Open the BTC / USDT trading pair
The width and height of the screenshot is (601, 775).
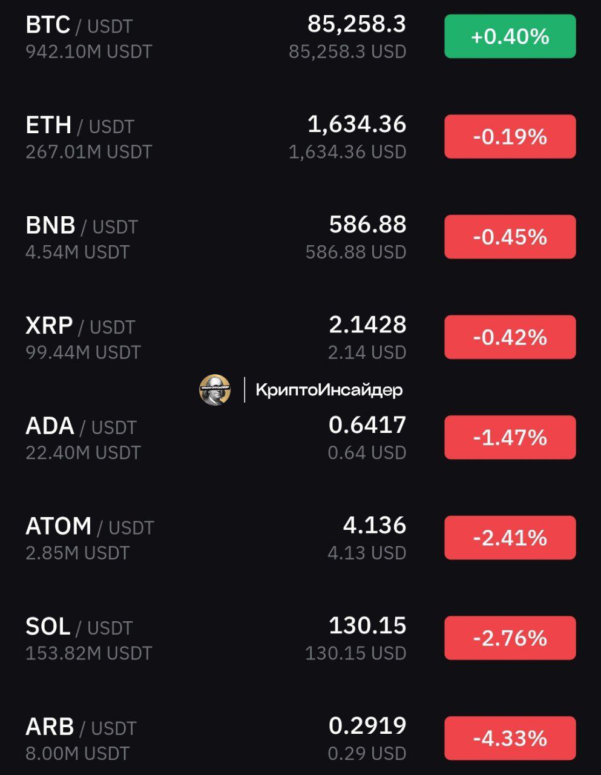79,25
